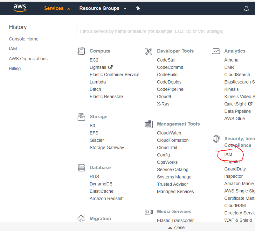
Task: Open the Lambda service
Action: point(98,82)
